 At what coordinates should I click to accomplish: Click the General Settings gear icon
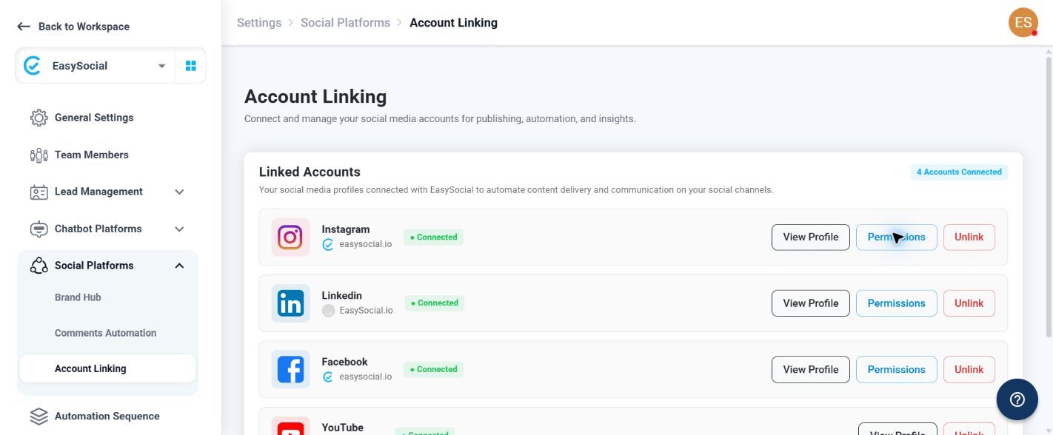coord(39,118)
